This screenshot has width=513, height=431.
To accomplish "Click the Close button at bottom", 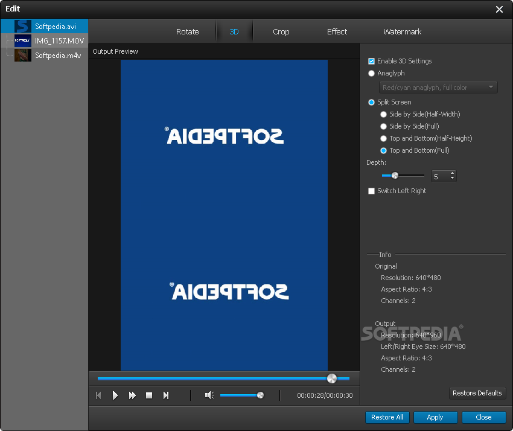I will pos(483,417).
